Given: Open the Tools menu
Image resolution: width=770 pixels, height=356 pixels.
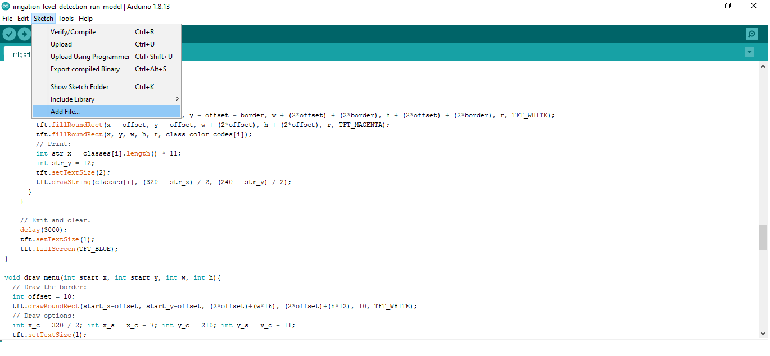Looking at the screenshot, I should pyautogui.click(x=66, y=19).
